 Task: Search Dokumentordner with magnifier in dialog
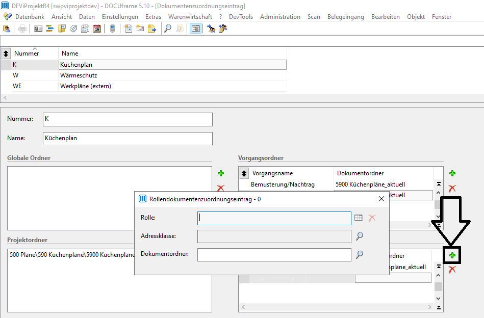pos(359,254)
